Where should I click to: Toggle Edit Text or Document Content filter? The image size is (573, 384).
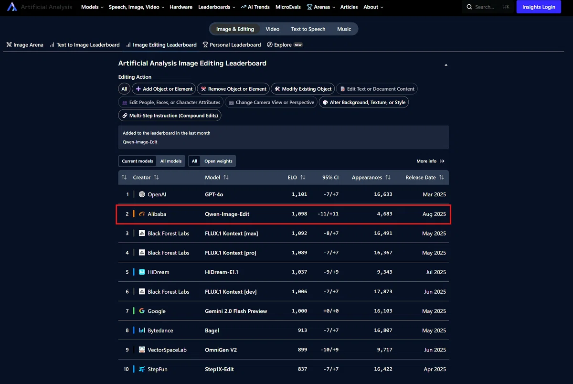377,89
